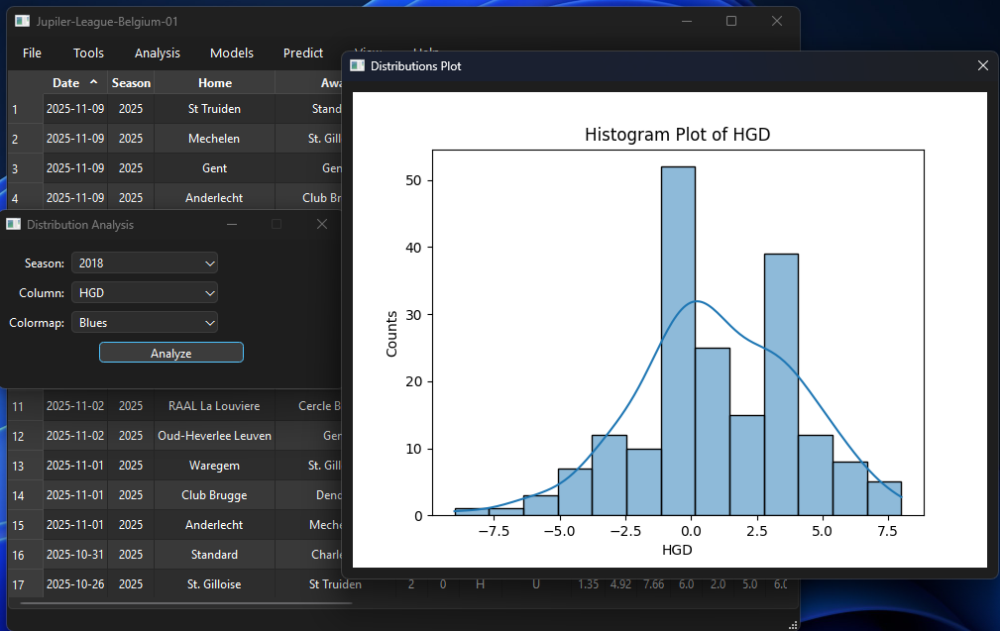Image resolution: width=1000 pixels, height=631 pixels.
Task: Select the St Truiden away cell in row 17
Action: click(335, 584)
